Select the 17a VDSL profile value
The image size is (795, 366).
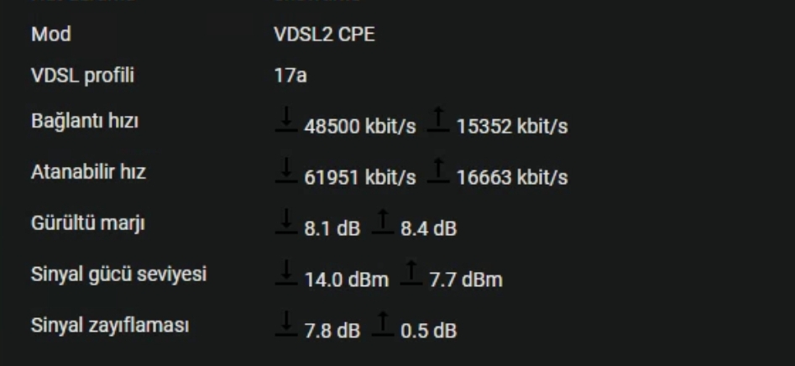pyautogui.click(x=290, y=76)
